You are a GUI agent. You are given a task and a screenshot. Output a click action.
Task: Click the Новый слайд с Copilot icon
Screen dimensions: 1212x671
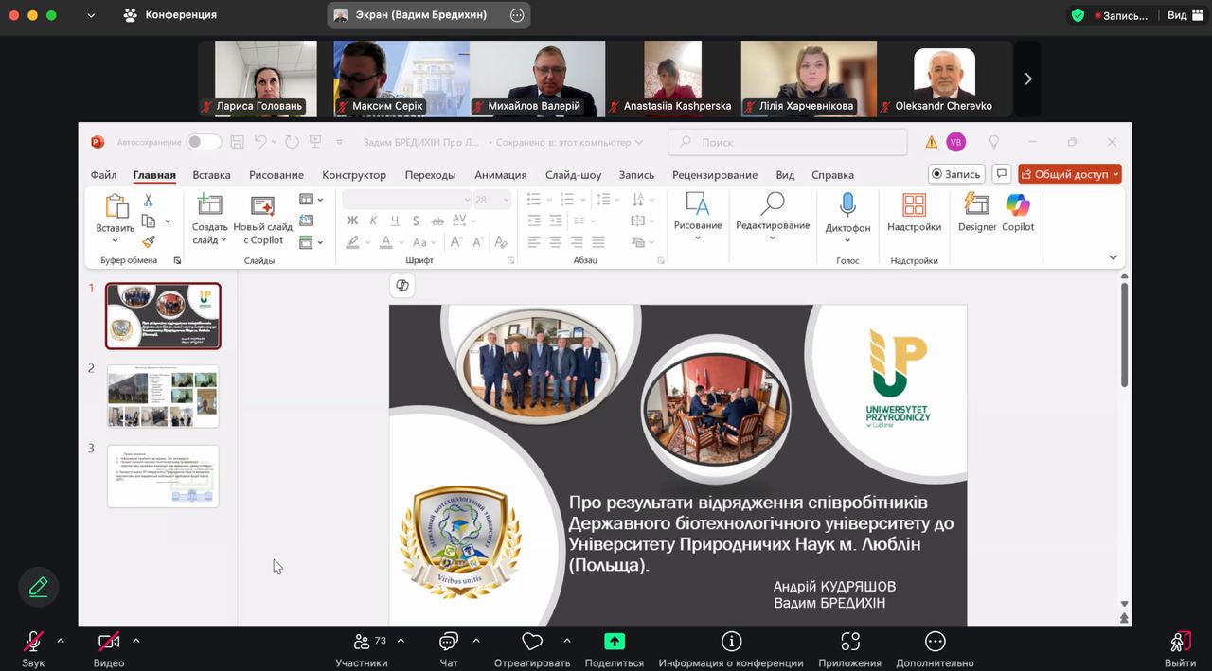262,205
